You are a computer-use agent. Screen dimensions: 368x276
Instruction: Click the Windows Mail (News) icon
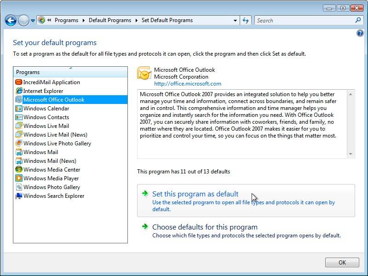point(19,161)
